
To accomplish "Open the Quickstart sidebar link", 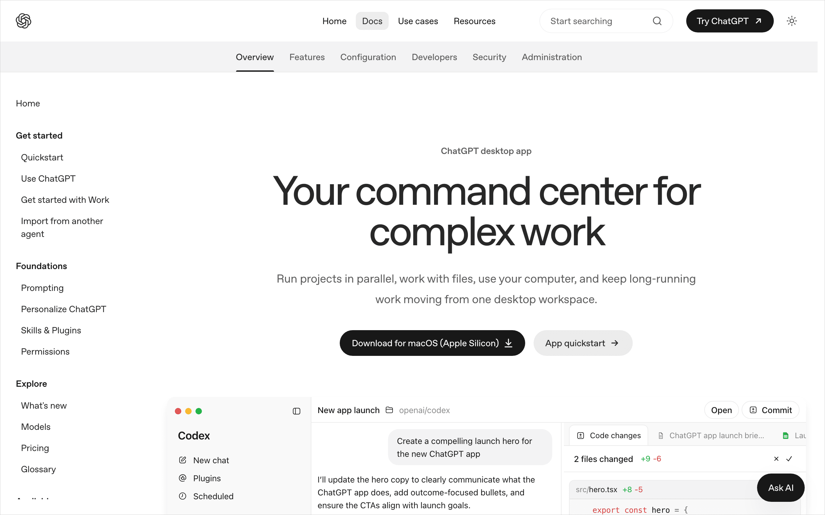I will click(42, 158).
